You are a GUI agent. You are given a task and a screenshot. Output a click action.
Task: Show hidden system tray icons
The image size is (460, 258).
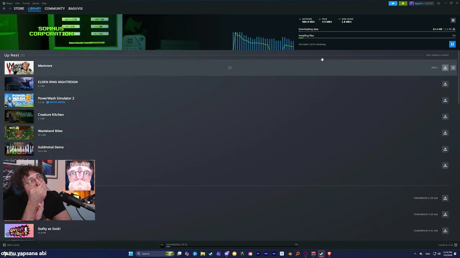[x=415, y=254]
